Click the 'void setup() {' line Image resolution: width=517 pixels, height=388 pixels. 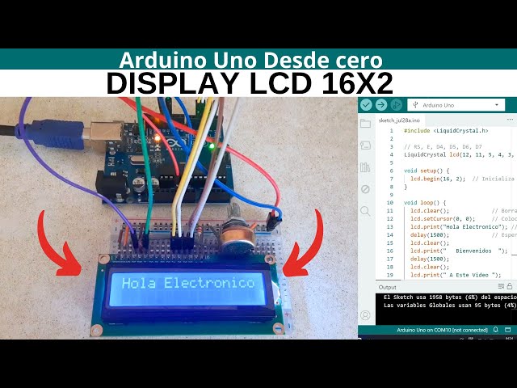point(427,171)
